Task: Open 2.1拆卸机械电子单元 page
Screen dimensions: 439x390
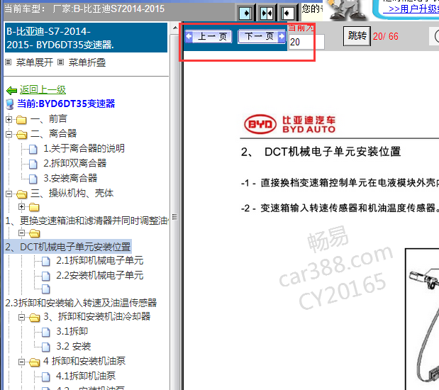Action: point(100,260)
